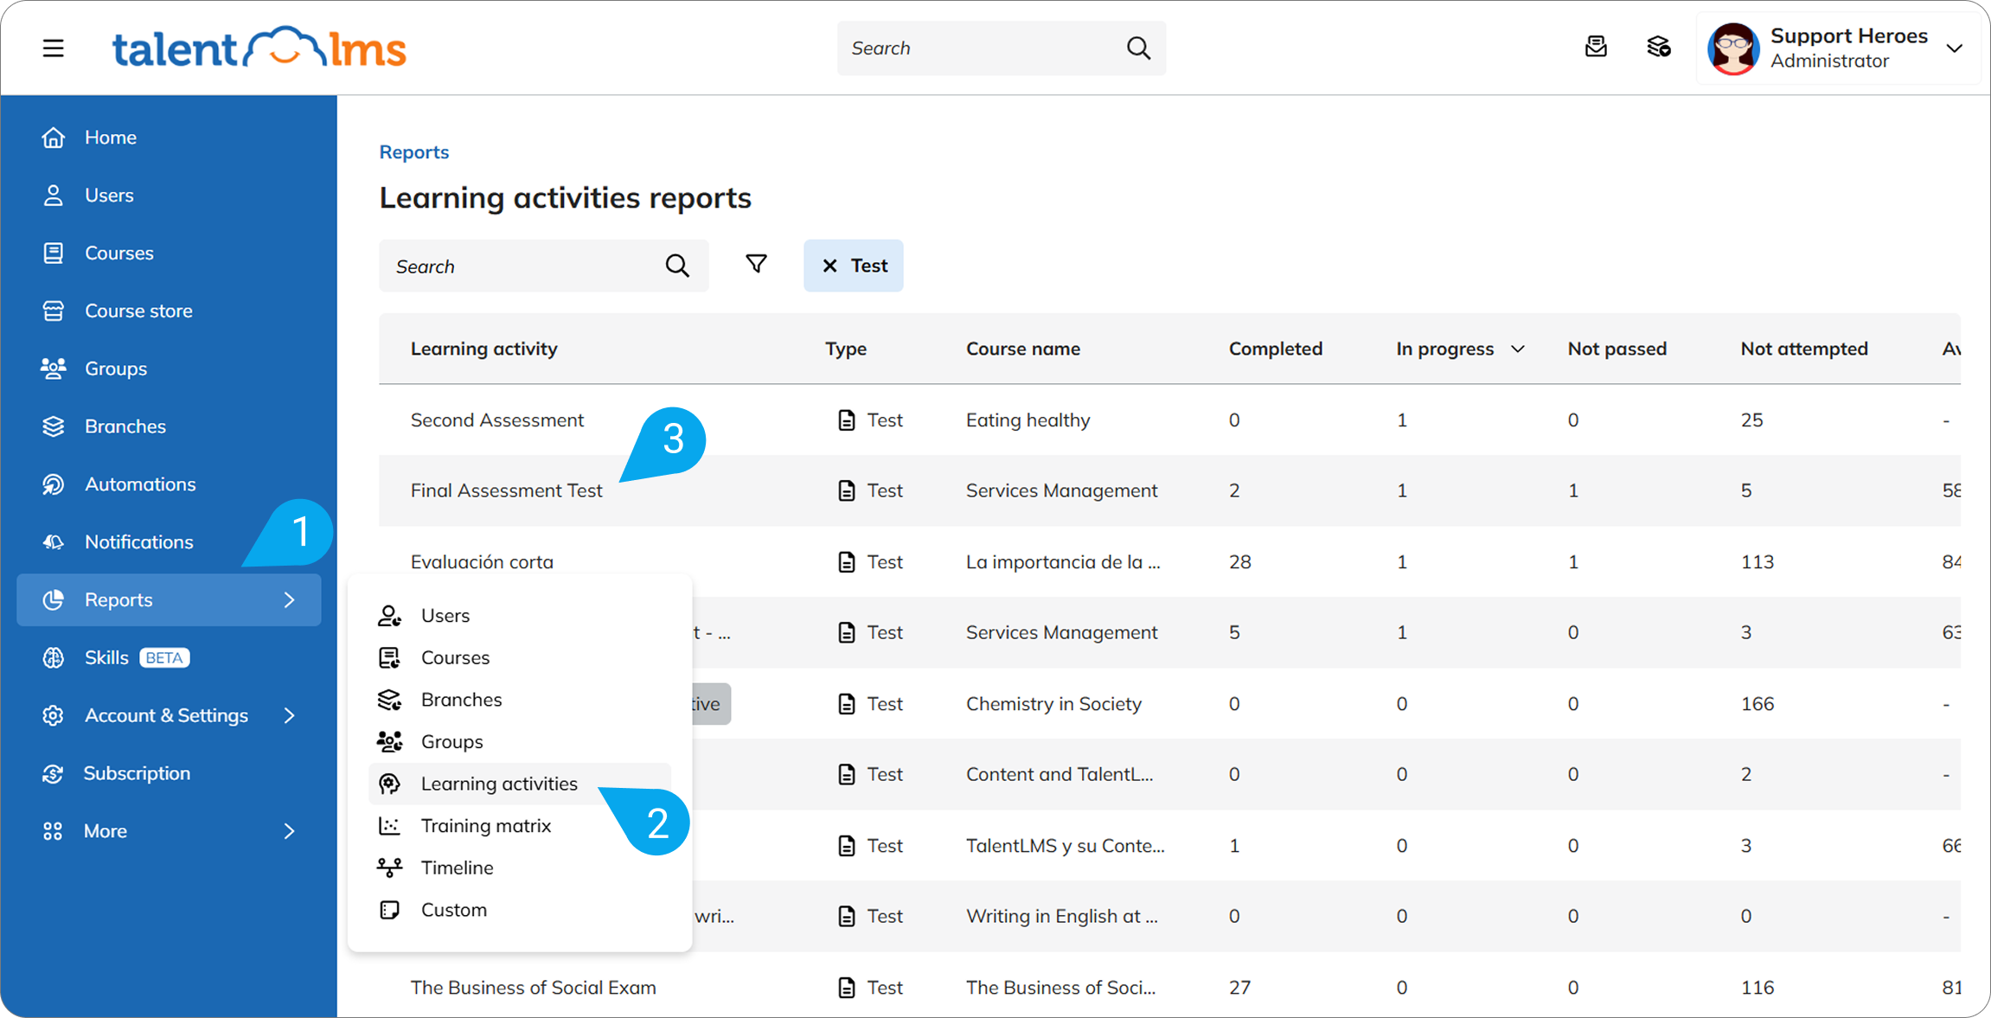Sort by the Course name column header
Viewport: 1991px width, 1018px height.
tap(1023, 349)
